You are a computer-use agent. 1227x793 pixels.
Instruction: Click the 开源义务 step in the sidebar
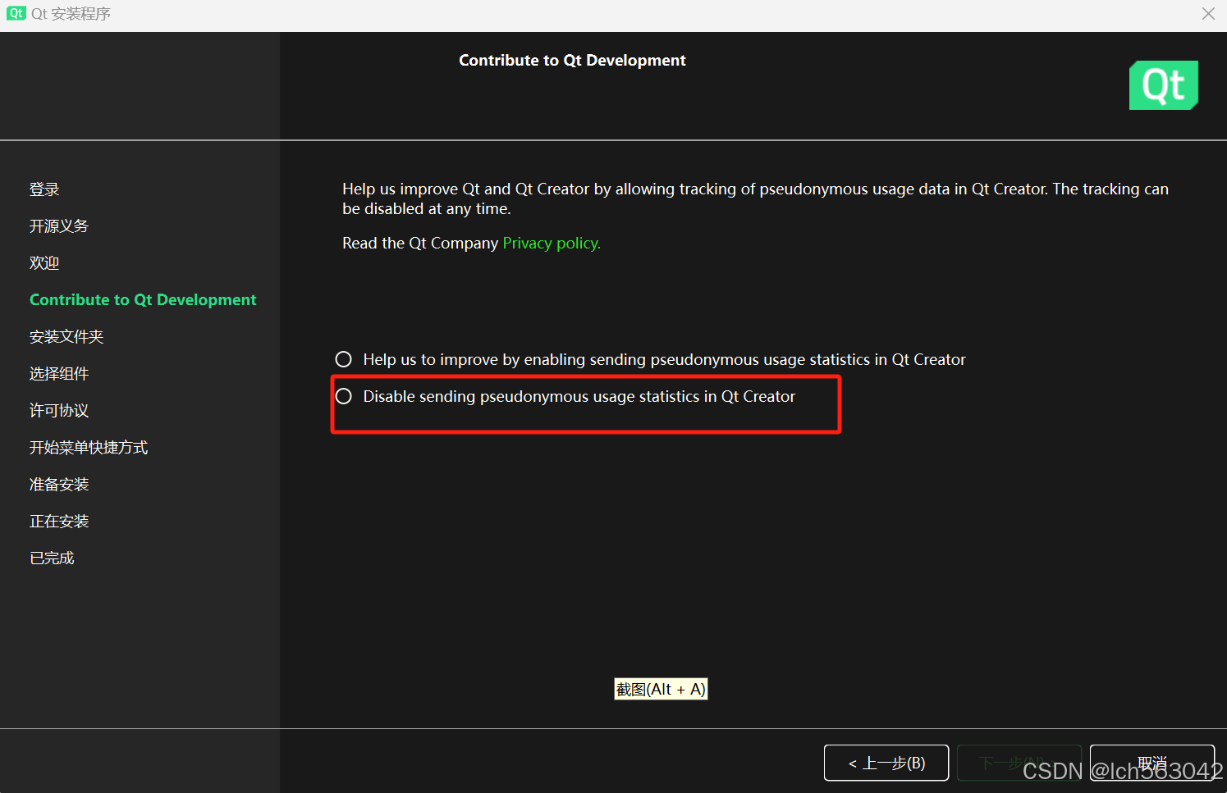pos(59,226)
